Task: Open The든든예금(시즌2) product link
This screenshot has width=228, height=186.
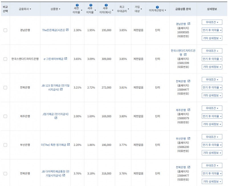Action: click(54, 30)
